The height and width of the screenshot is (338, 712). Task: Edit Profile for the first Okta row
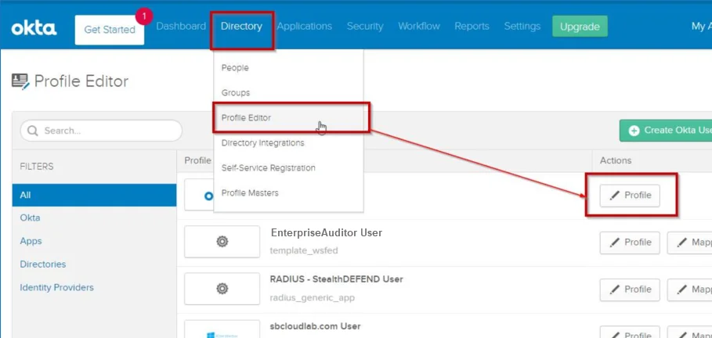(x=630, y=196)
